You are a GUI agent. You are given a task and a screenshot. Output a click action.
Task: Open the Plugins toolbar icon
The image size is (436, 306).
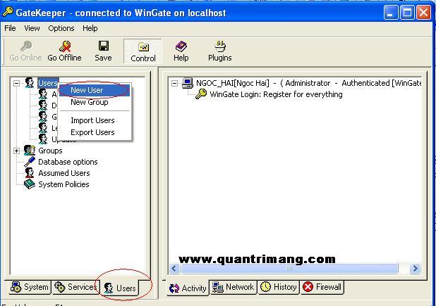220,46
